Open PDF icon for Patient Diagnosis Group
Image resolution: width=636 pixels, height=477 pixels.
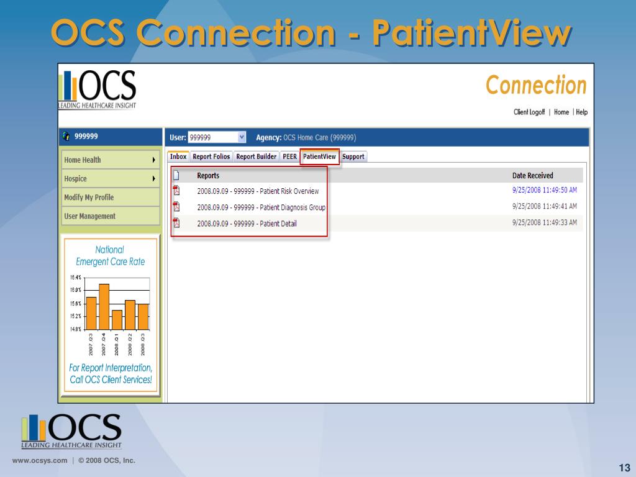coord(176,206)
